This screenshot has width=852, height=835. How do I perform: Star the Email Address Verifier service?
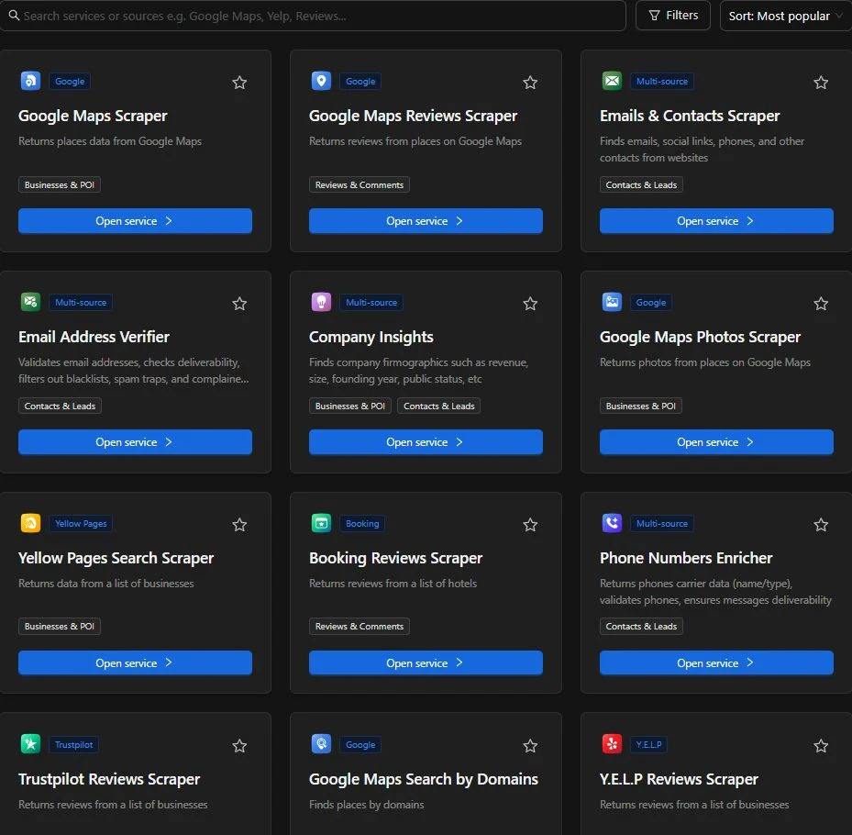(239, 304)
